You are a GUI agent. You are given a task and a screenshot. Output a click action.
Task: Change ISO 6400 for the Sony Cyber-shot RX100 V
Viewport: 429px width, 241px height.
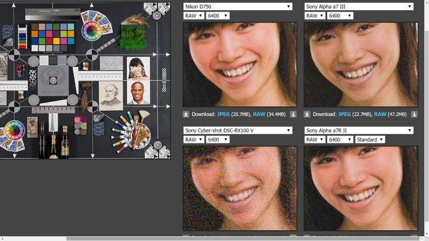coord(218,140)
